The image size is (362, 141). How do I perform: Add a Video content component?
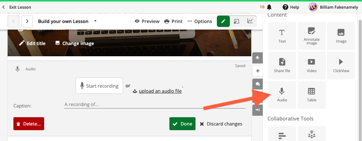pyautogui.click(x=312, y=65)
